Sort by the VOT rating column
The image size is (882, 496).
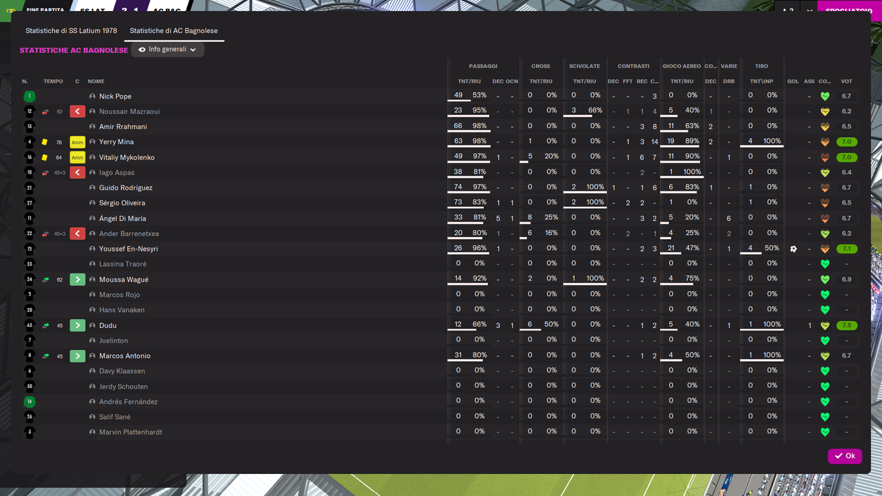point(846,81)
